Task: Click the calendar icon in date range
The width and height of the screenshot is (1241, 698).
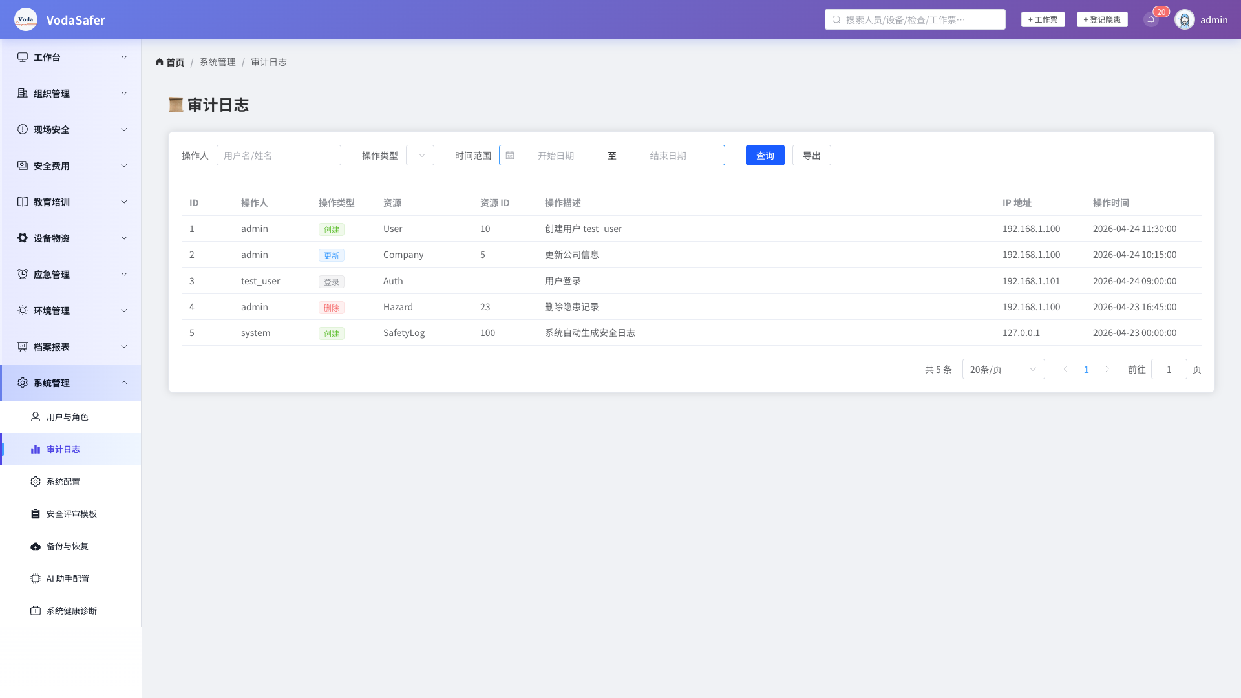Action: 510,155
